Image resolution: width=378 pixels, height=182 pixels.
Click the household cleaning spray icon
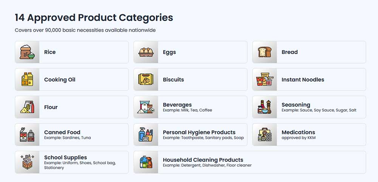click(146, 162)
